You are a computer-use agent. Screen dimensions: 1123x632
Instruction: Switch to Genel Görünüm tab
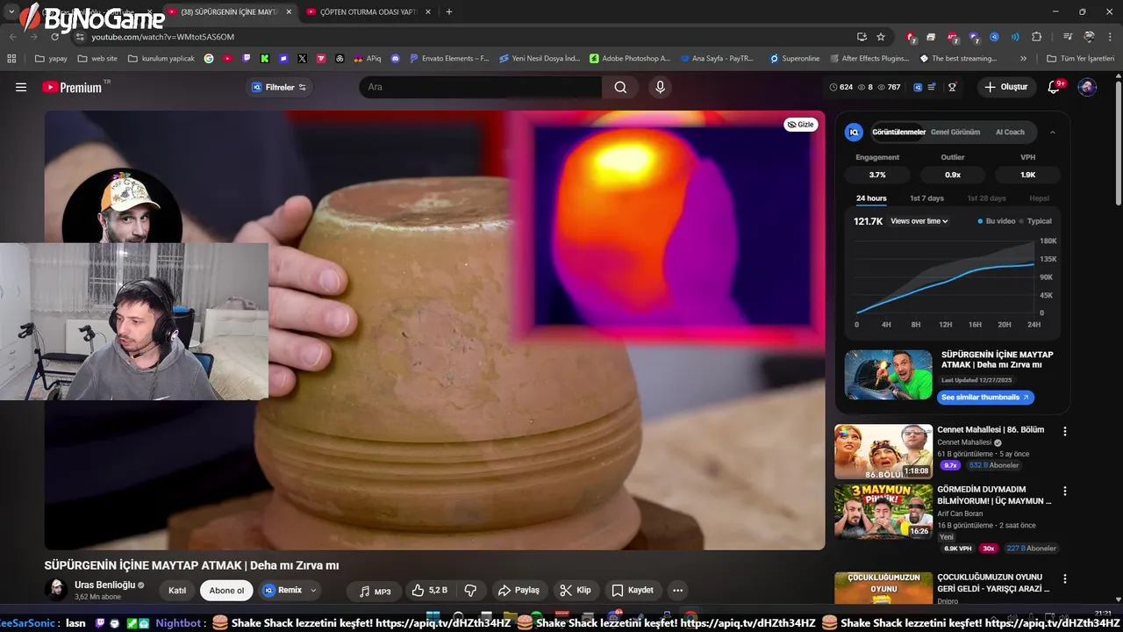point(955,133)
